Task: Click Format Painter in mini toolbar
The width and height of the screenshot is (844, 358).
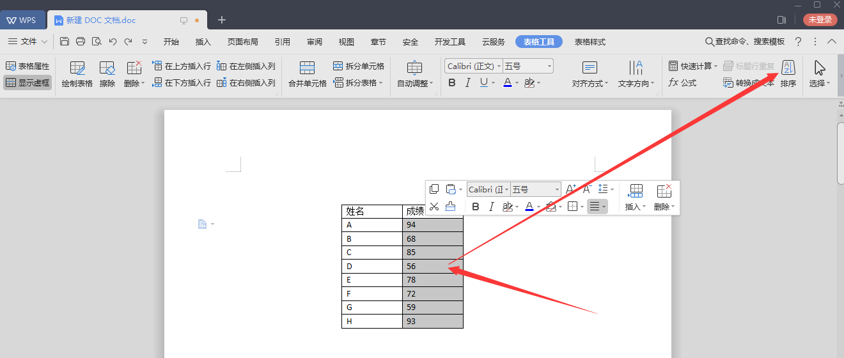Action: tap(450, 206)
